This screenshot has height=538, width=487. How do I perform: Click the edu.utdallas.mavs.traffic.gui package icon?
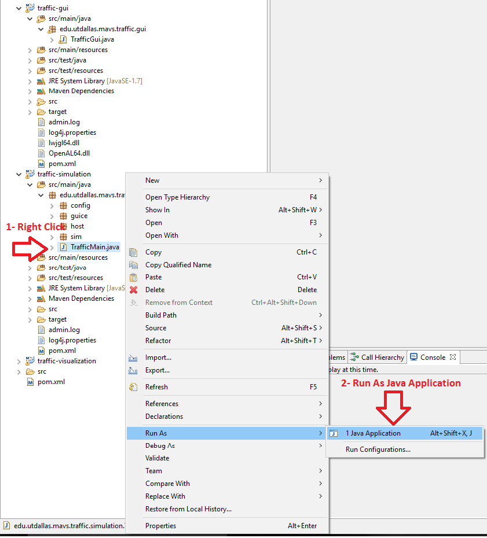[52, 29]
